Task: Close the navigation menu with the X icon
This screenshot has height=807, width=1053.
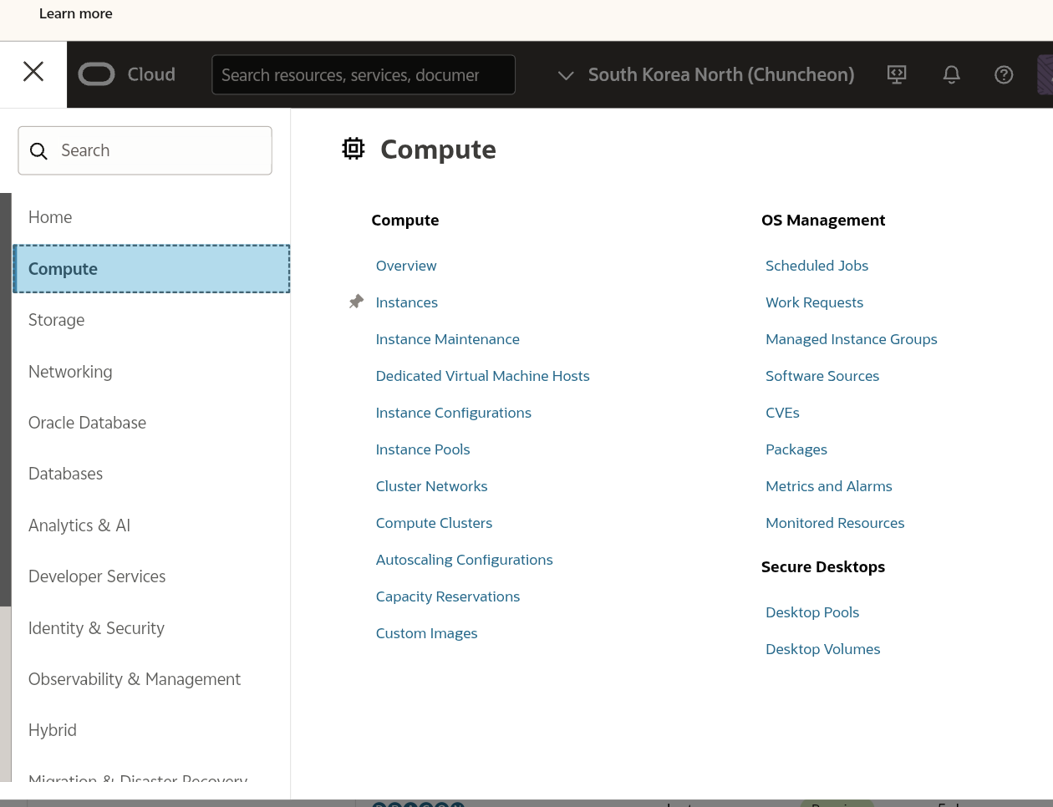Action: click(33, 72)
